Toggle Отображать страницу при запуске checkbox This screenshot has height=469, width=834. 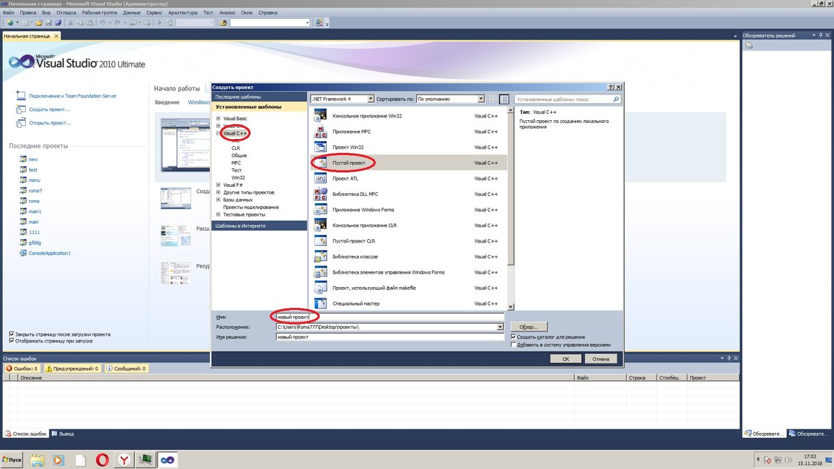11,341
